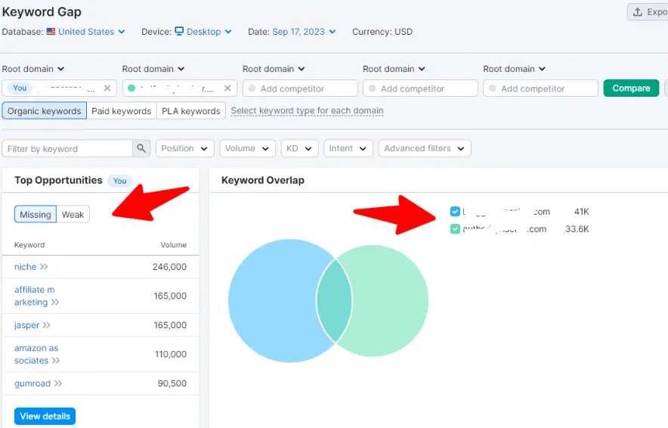668x428 pixels.
Task: Select the Organic keywords tab
Action: [x=44, y=111]
